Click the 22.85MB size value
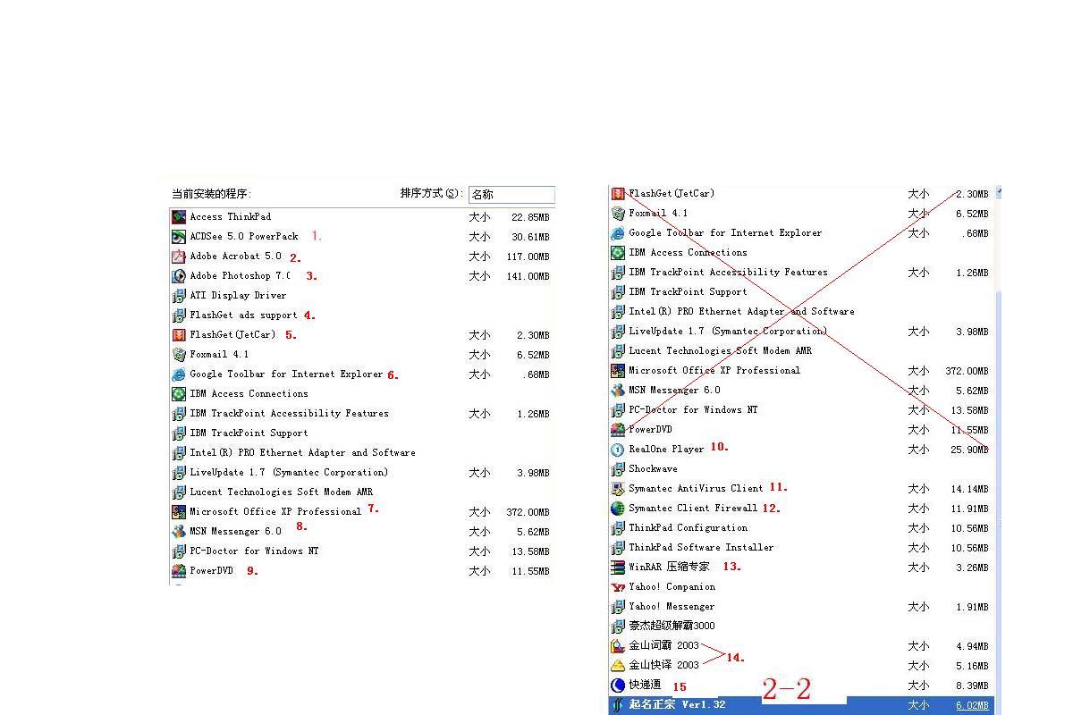Screen dimensions: 1073x715 [530, 217]
